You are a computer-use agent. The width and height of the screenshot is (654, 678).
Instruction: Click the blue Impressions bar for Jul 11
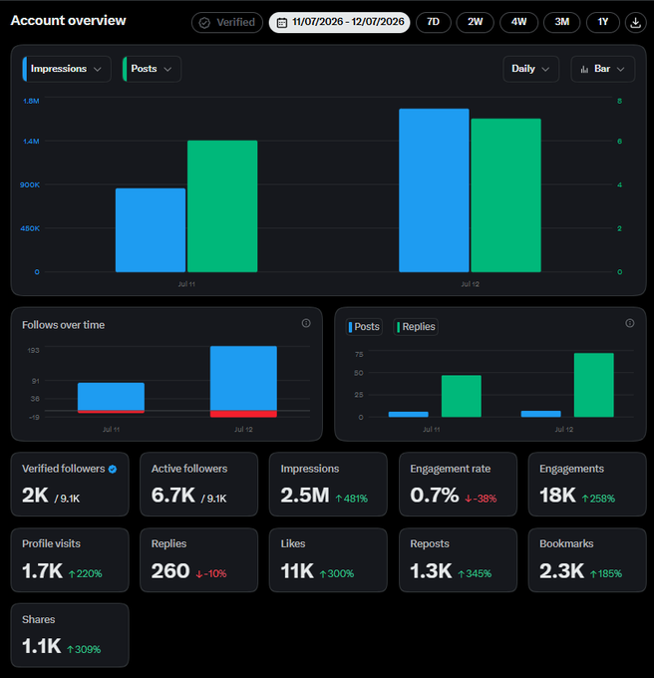coord(151,230)
